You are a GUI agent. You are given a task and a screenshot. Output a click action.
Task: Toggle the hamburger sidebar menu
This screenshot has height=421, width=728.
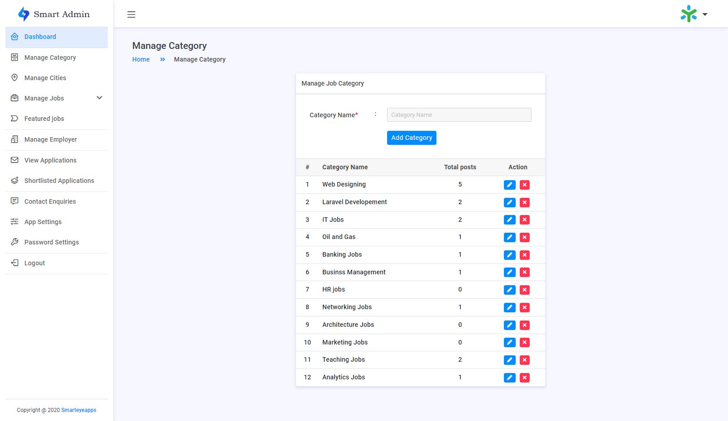pos(131,14)
